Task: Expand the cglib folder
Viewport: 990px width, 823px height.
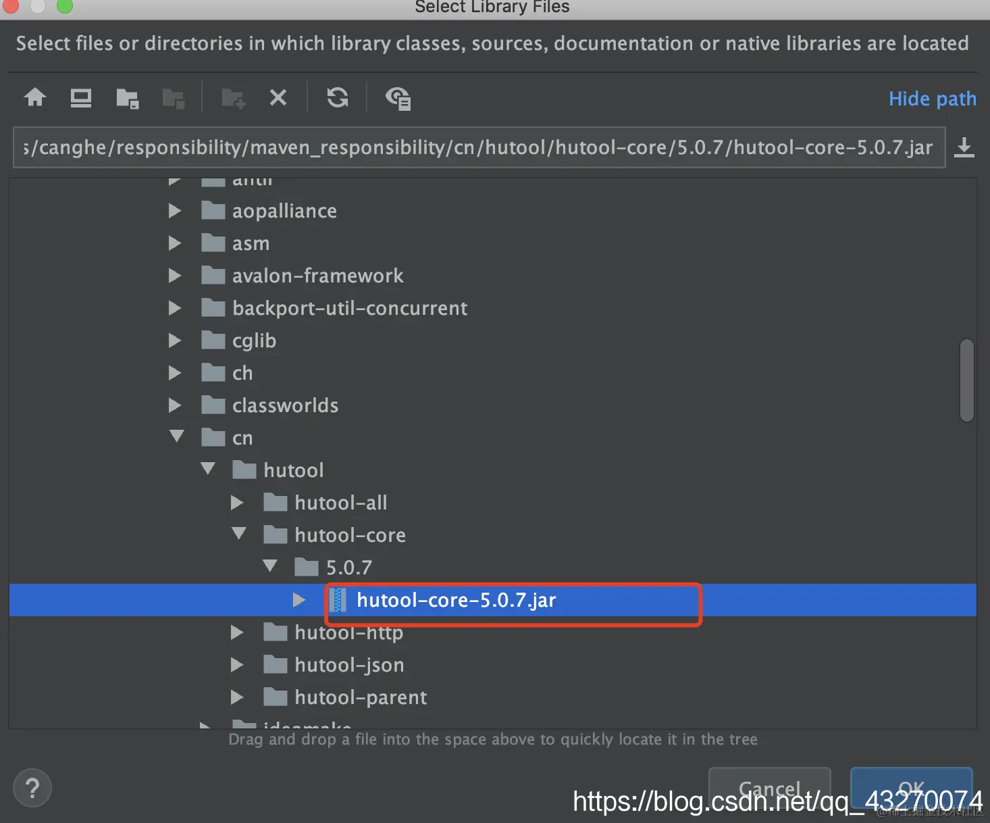Action: coord(175,341)
